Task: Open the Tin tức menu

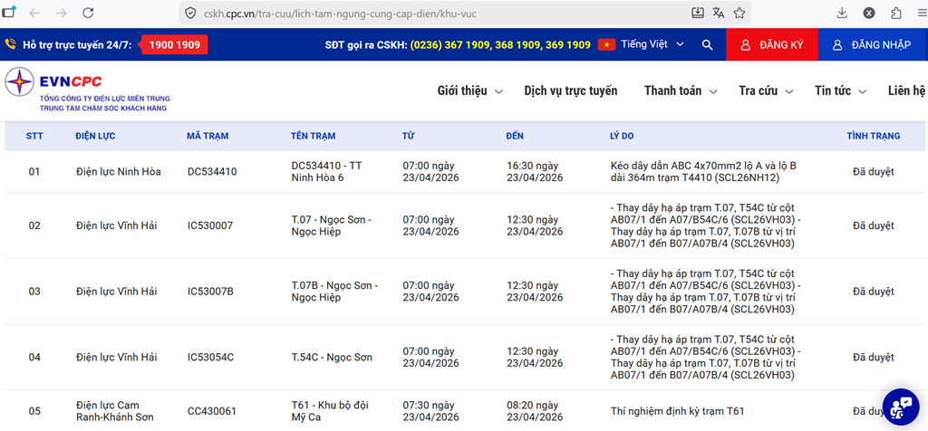Action: point(840,91)
